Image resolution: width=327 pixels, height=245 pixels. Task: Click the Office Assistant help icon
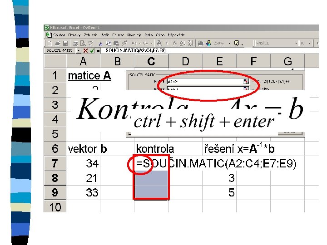click(x=237, y=43)
